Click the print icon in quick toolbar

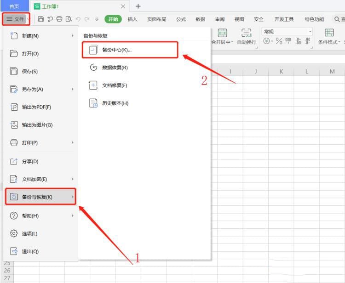tap(59, 19)
